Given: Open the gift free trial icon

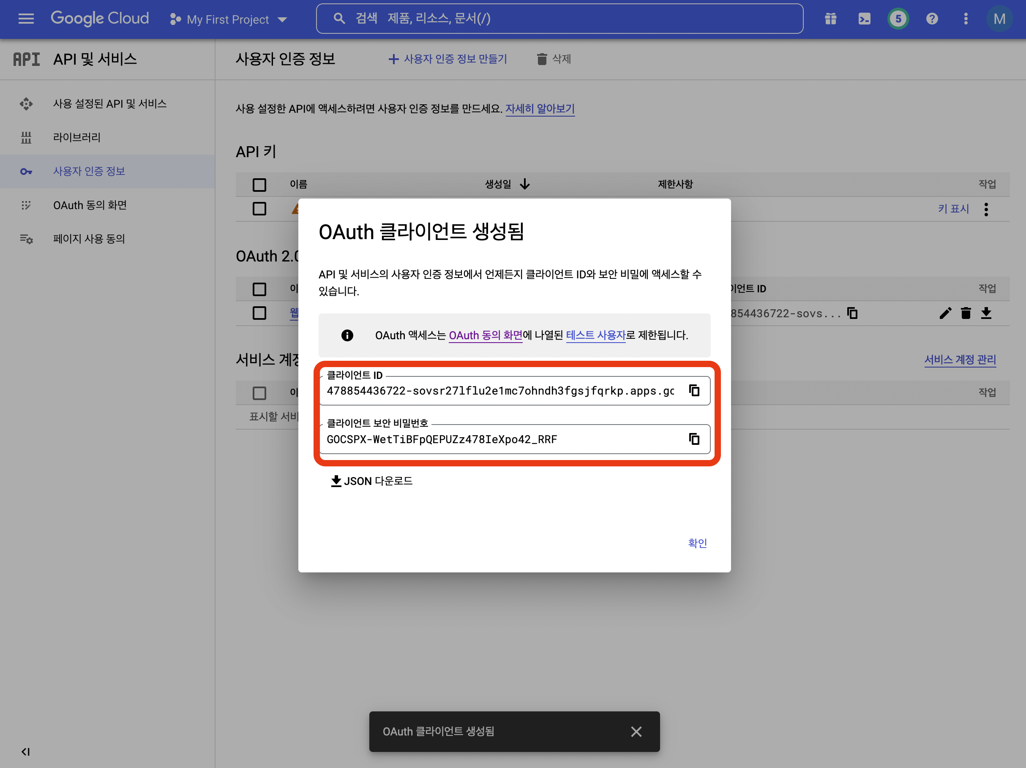Looking at the screenshot, I should coord(830,19).
